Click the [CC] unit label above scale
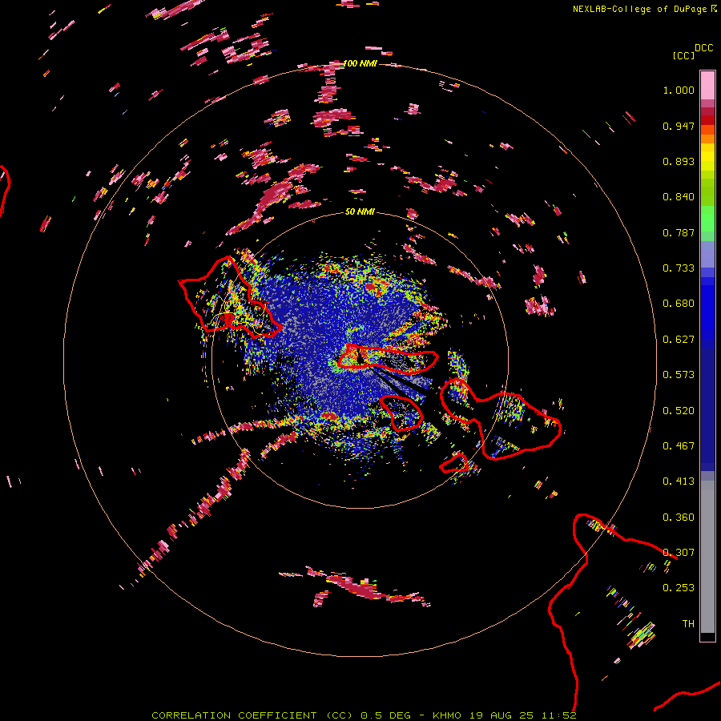 tap(683, 55)
